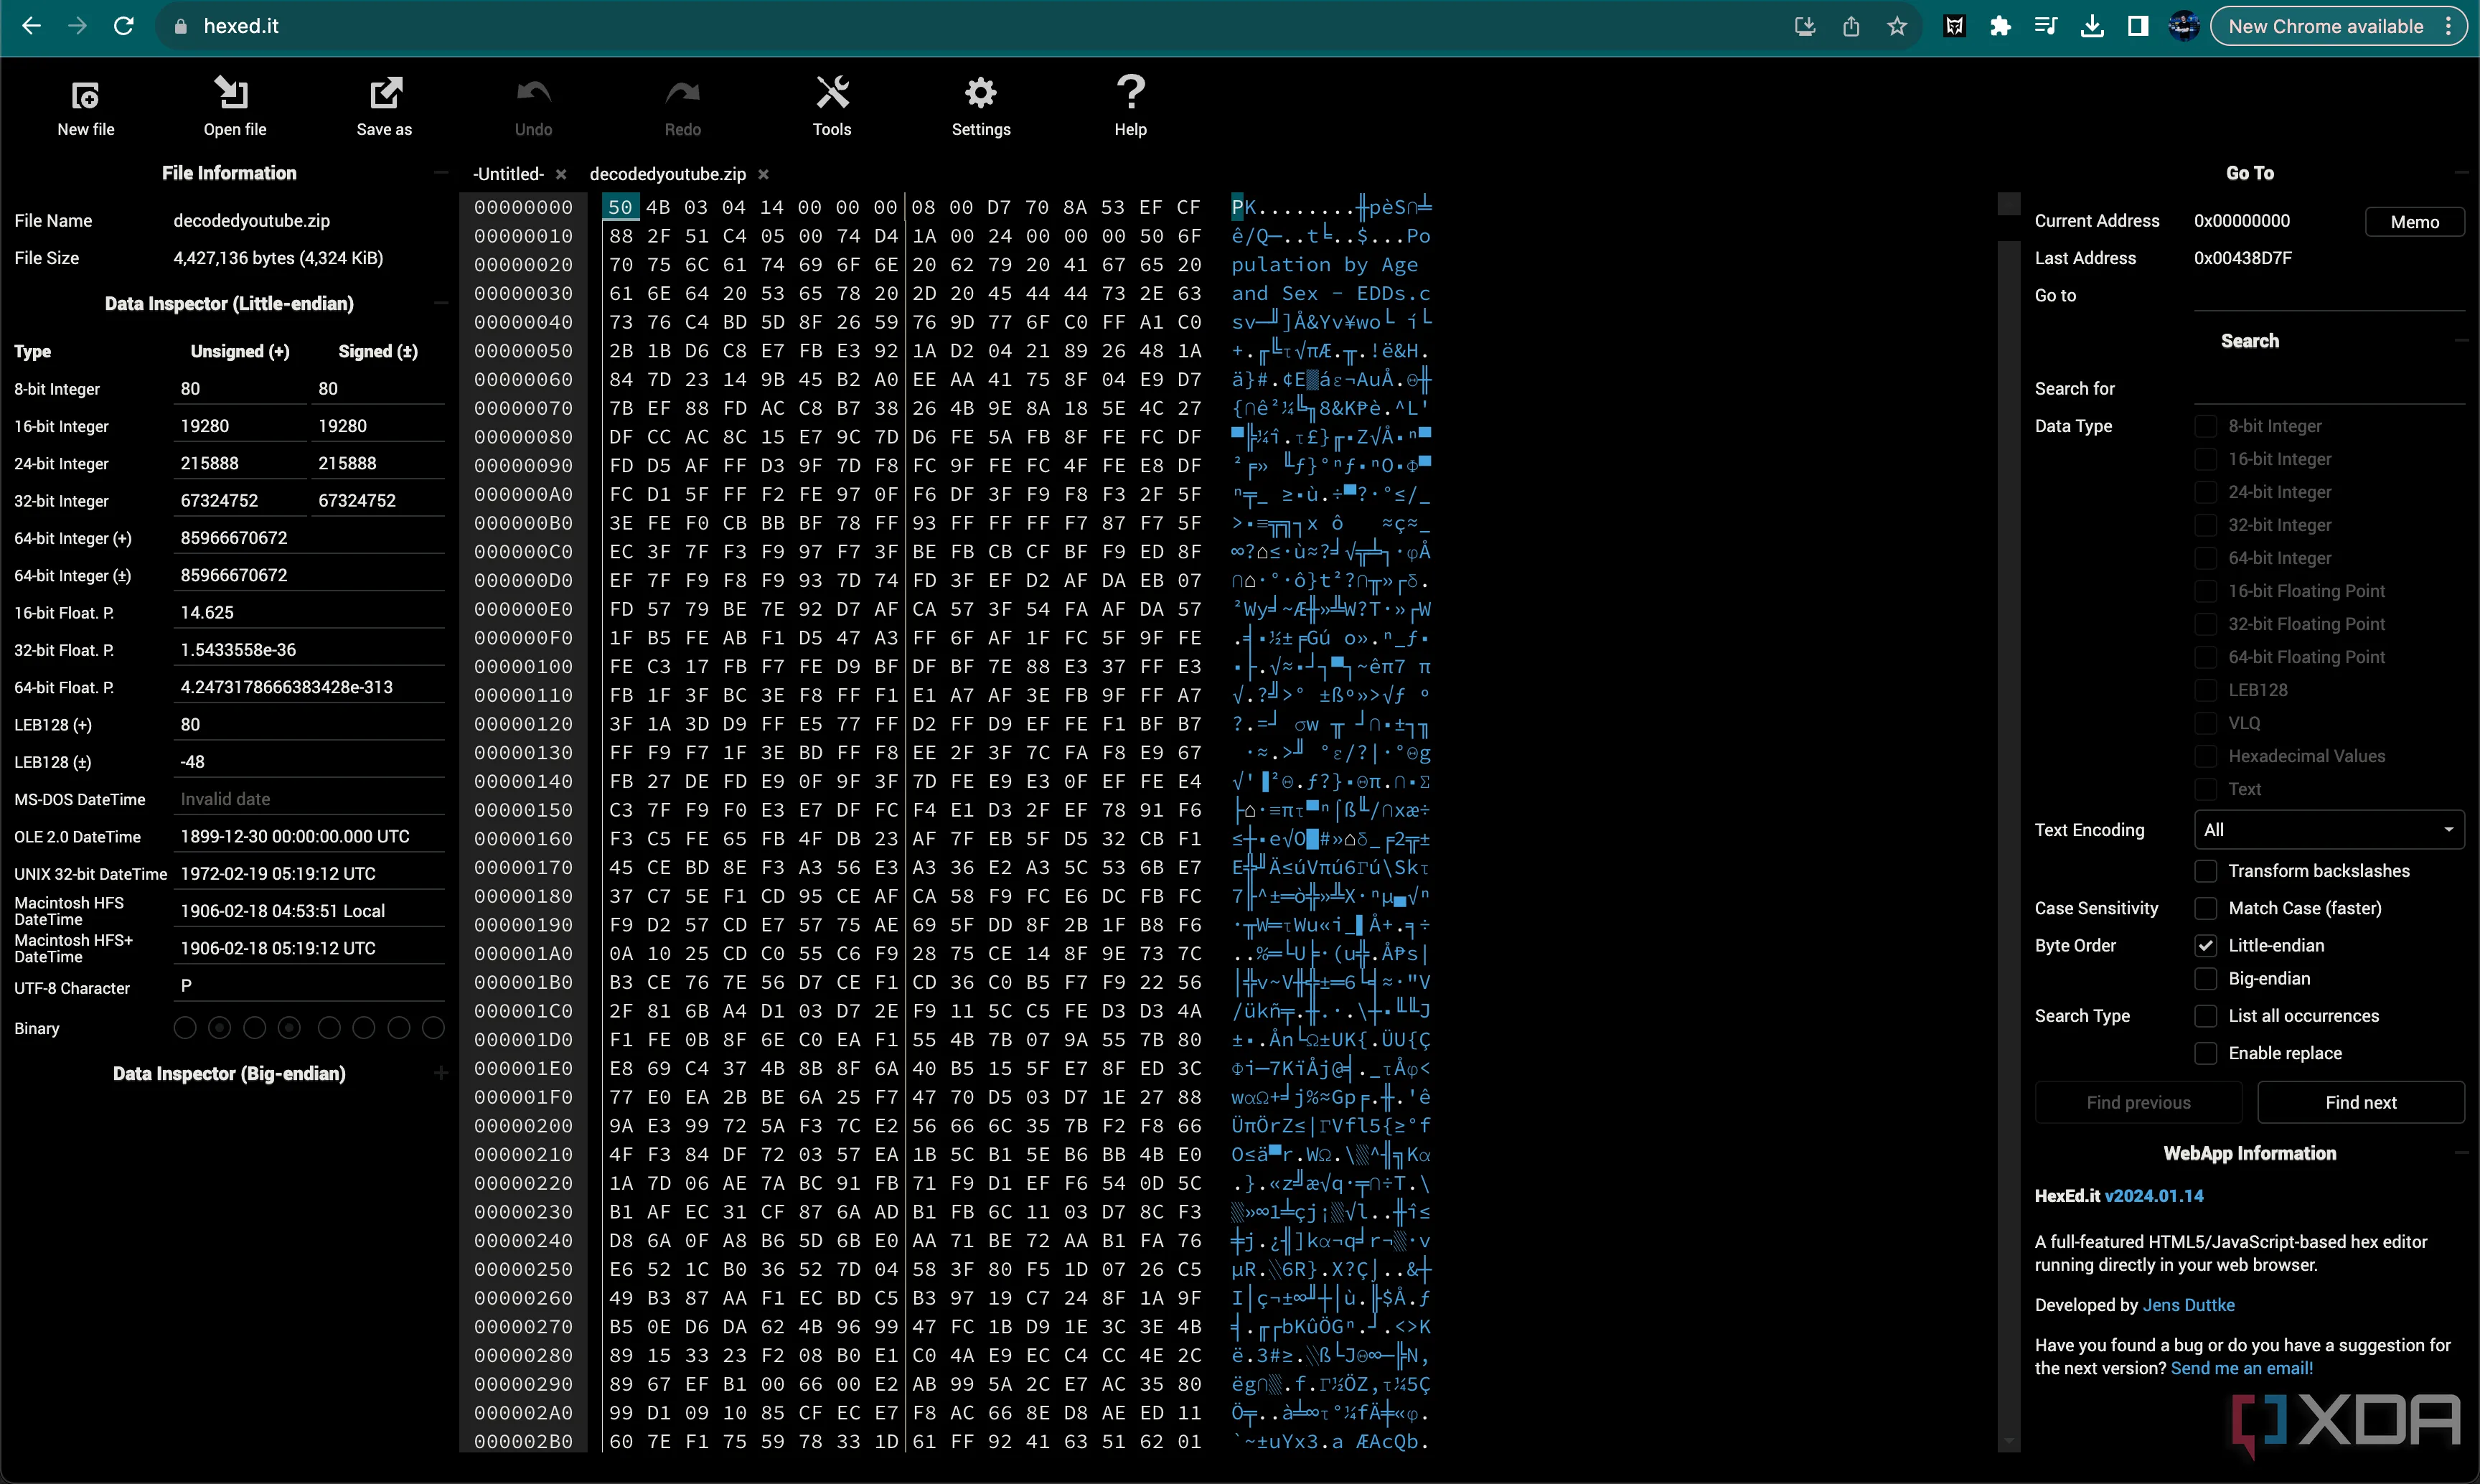
Task: Click the address bar hexed.it
Action: (x=240, y=26)
